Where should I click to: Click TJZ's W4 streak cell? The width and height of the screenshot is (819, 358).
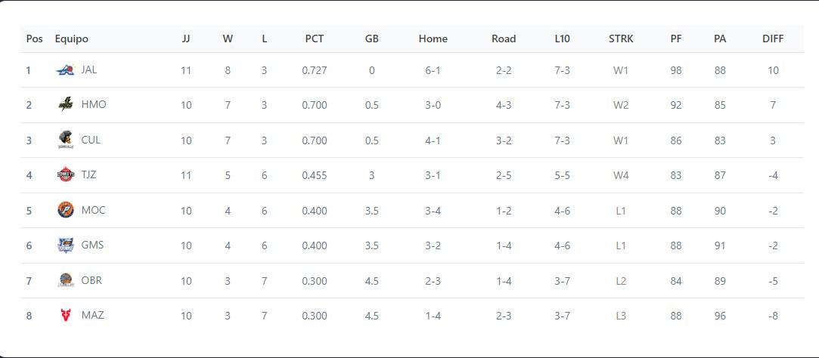coord(621,175)
